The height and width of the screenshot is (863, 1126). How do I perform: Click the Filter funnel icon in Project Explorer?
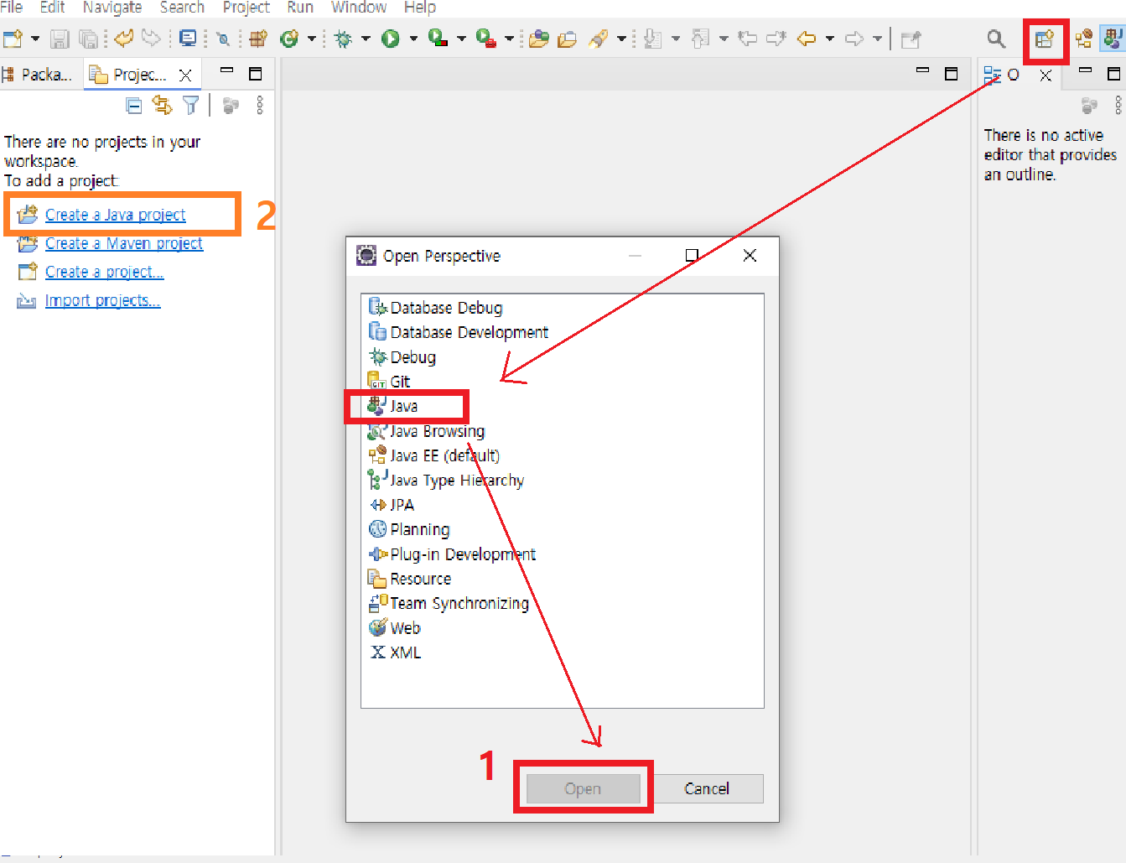pyautogui.click(x=191, y=105)
